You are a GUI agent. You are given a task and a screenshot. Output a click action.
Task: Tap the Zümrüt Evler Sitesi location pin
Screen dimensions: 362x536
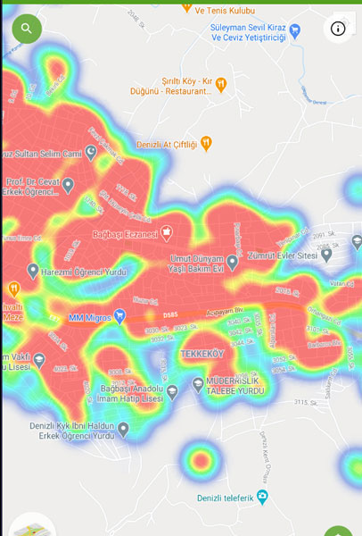pos(327,255)
